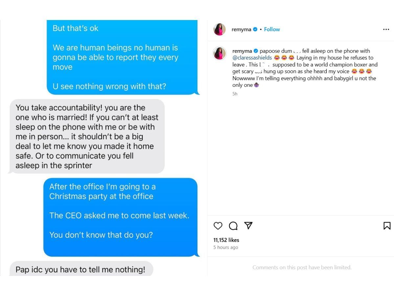Click the "5h" time under the caption
Screen dimensions: 394x296
pyautogui.click(x=235, y=94)
